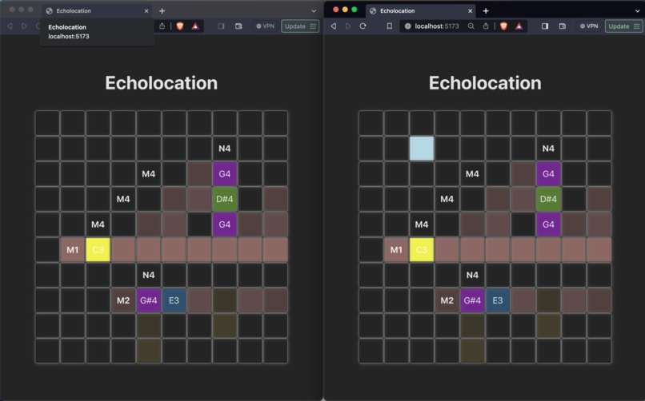Open Brave Rewards triangle icon in right window
This screenshot has height=401, width=645.
tap(519, 26)
